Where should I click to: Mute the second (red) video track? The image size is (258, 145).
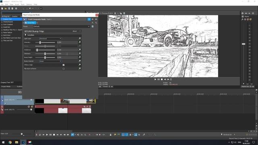point(29,107)
